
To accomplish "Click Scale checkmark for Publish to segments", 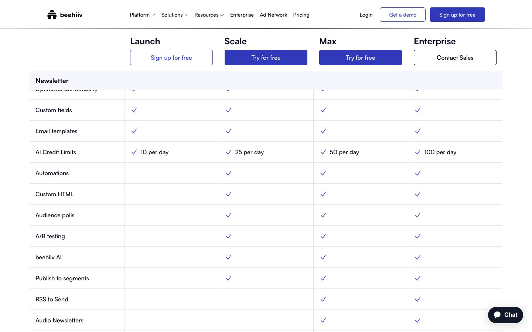I will [229, 278].
